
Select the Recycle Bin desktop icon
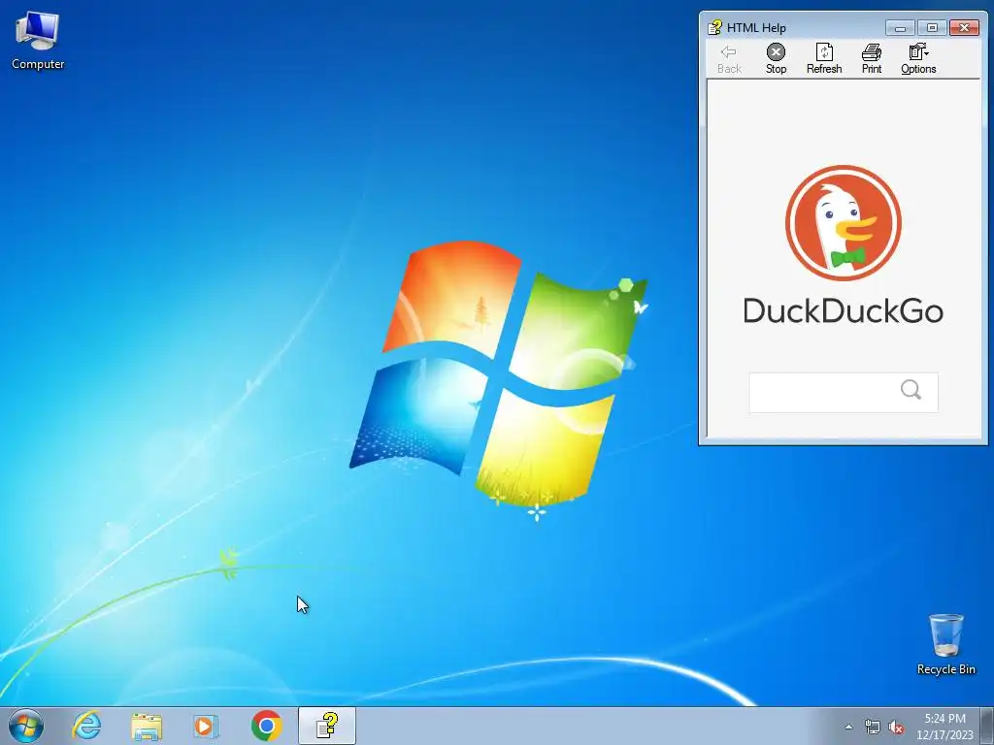(945, 644)
